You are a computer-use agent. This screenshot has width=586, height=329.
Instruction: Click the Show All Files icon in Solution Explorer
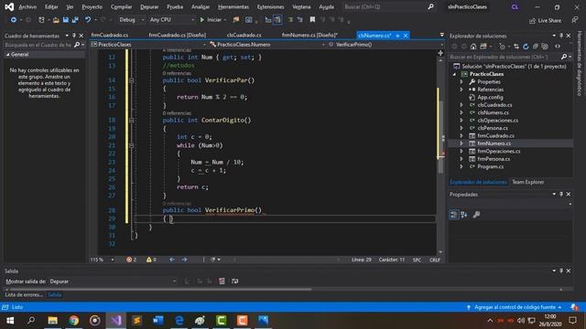(x=545, y=47)
